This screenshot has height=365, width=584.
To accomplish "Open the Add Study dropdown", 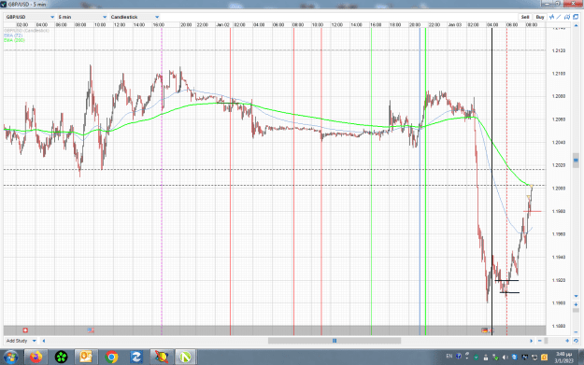I will [x=21, y=341].
